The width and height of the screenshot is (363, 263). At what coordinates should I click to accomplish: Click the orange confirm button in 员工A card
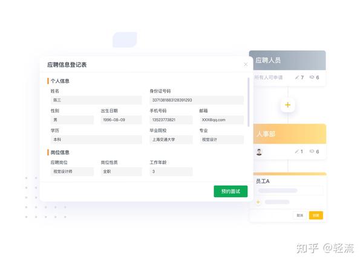click(x=316, y=216)
